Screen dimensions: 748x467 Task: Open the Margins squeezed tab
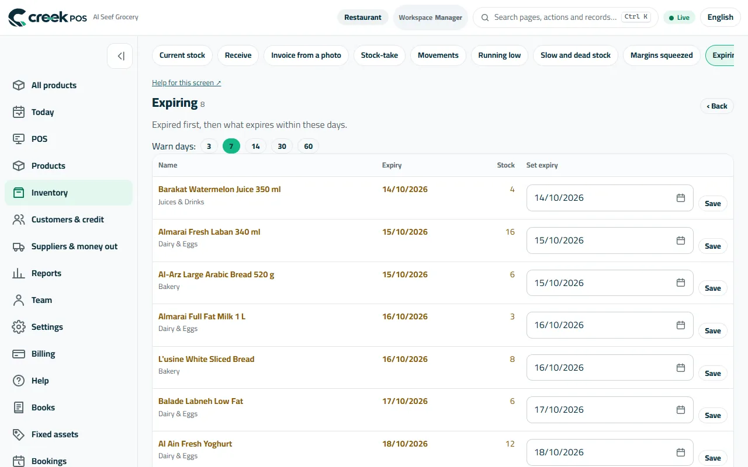[662, 55]
